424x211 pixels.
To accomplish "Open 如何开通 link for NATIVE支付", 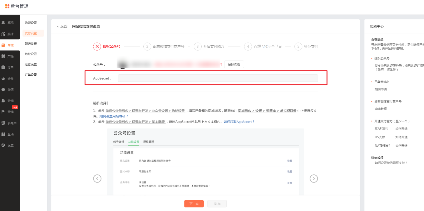I will point(401,146).
